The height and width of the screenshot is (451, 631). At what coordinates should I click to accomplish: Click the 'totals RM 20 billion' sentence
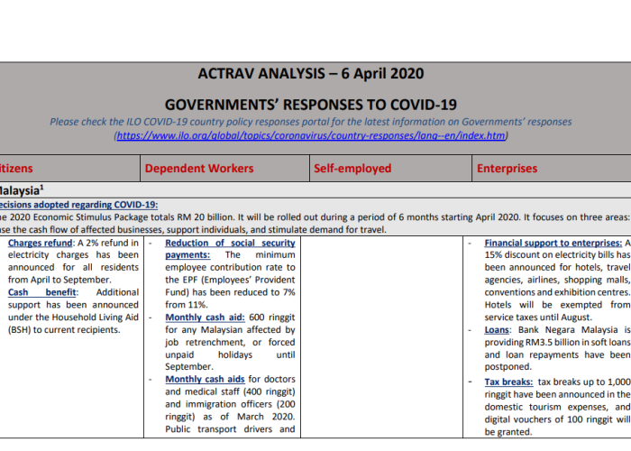(315, 217)
